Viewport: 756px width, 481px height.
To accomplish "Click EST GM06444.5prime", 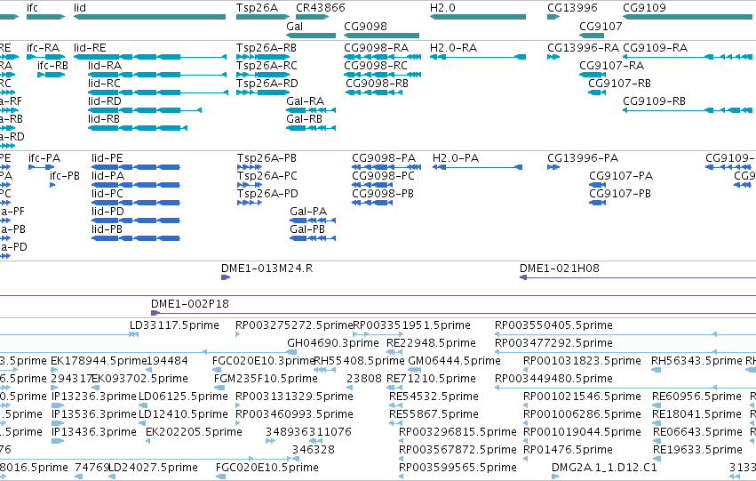I will pyautogui.click(x=454, y=361).
